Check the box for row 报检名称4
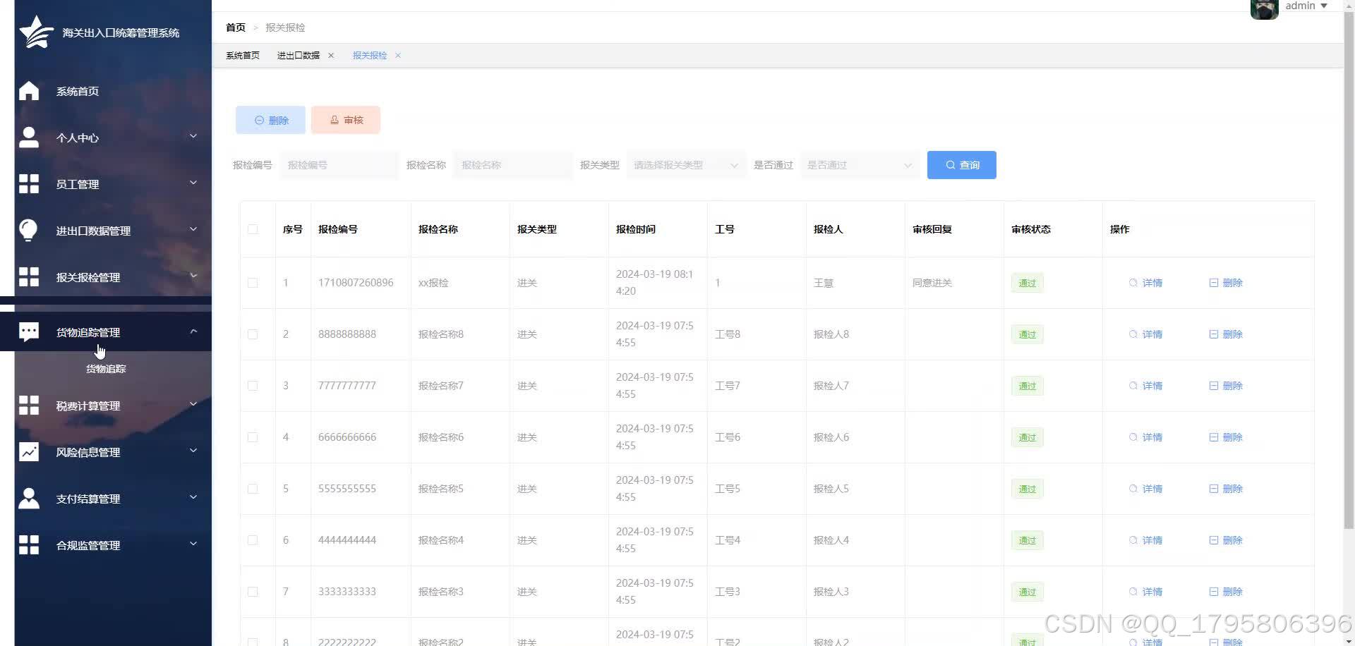 [253, 540]
